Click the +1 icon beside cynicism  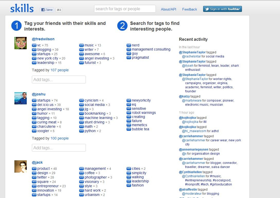coord(82,101)
